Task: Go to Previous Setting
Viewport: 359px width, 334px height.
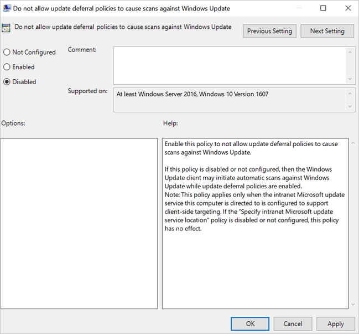Action: pos(269,31)
